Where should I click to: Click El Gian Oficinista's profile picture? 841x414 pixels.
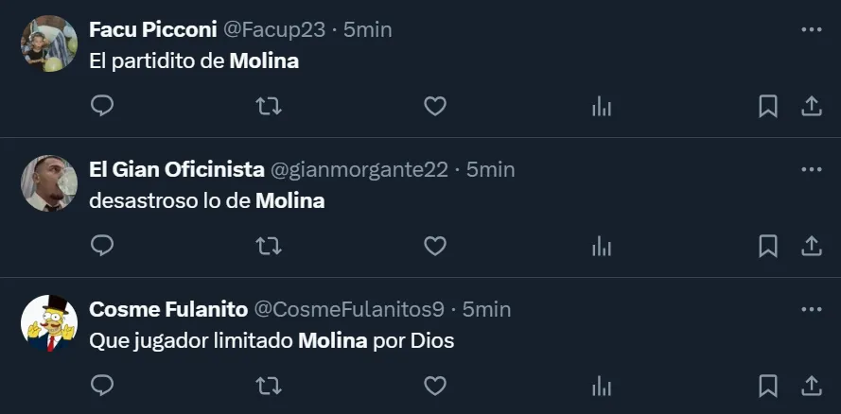(x=49, y=183)
